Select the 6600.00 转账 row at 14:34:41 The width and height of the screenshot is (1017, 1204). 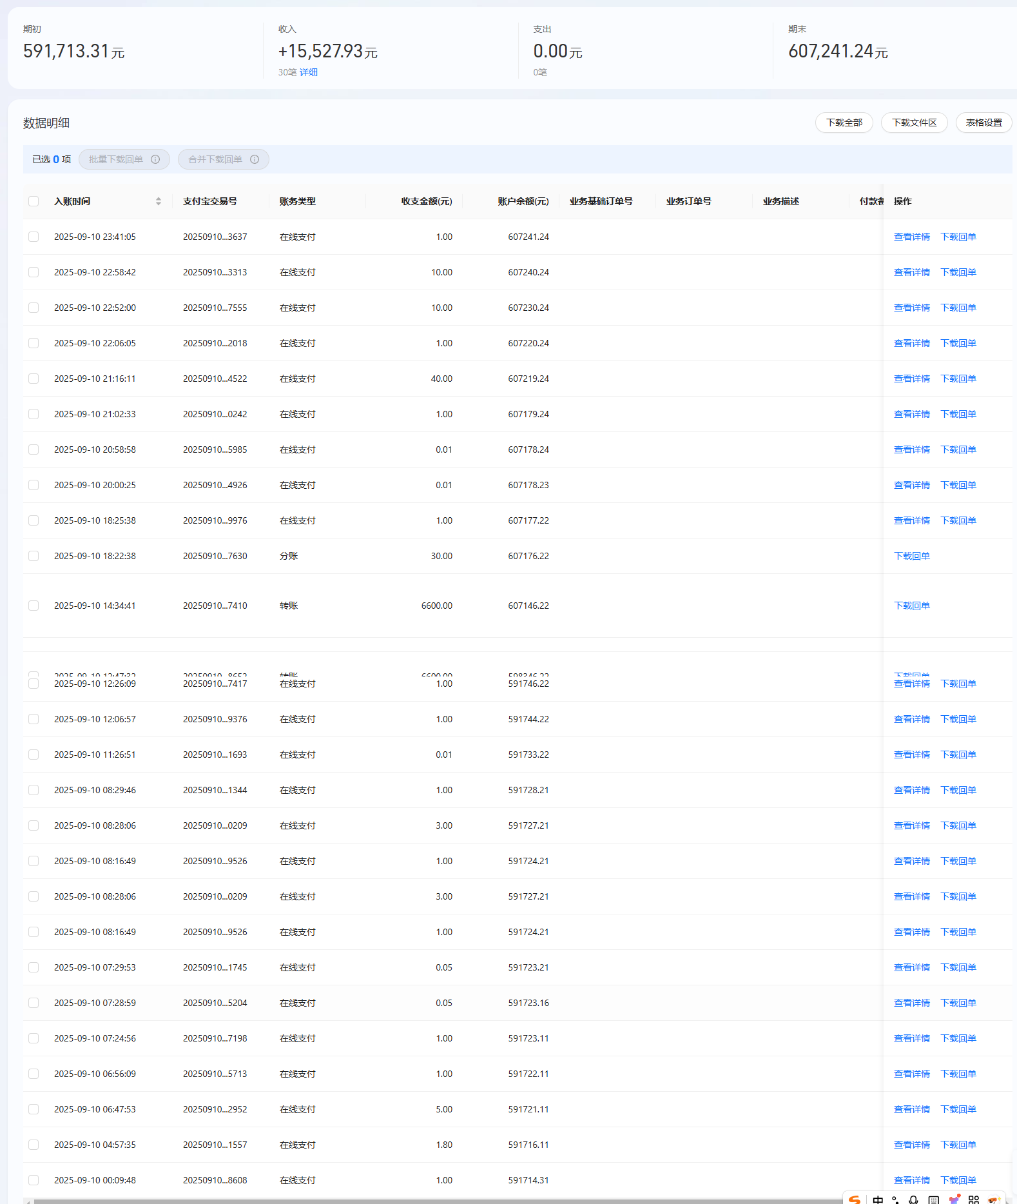click(x=34, y=606)
